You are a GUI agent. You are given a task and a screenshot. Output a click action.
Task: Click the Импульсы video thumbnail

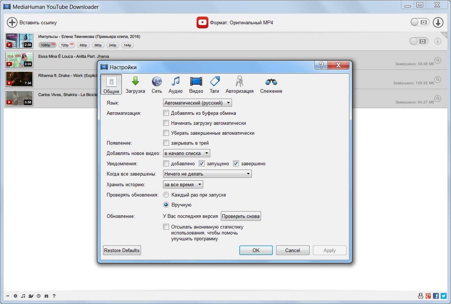19,41
